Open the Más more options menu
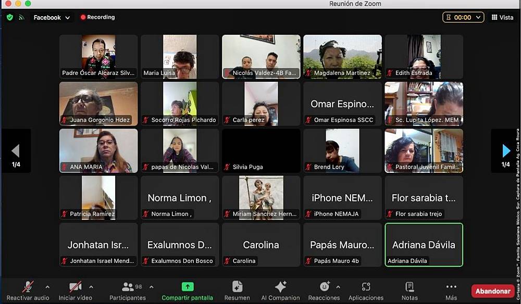 click(x=451, y=291)
